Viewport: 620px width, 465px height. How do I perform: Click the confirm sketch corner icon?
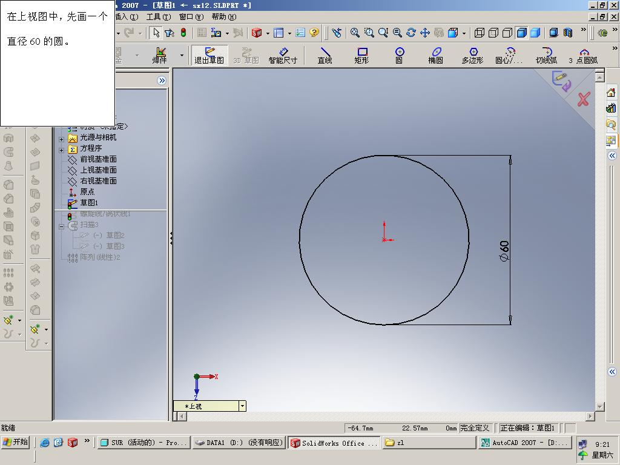click(561, 81)
